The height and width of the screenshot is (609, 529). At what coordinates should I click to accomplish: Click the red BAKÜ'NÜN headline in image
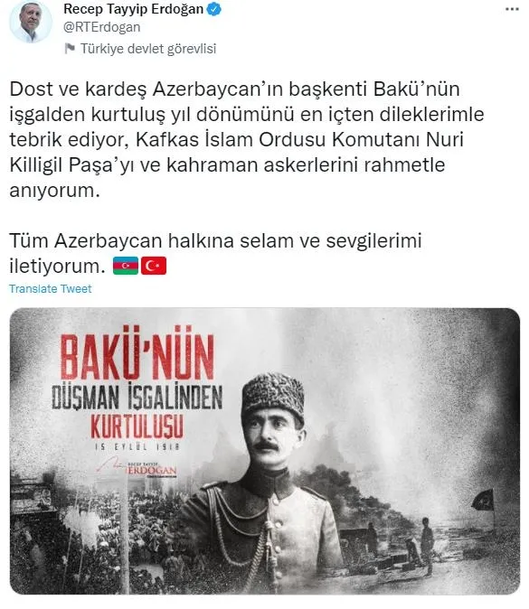click(x=137, y=356)
